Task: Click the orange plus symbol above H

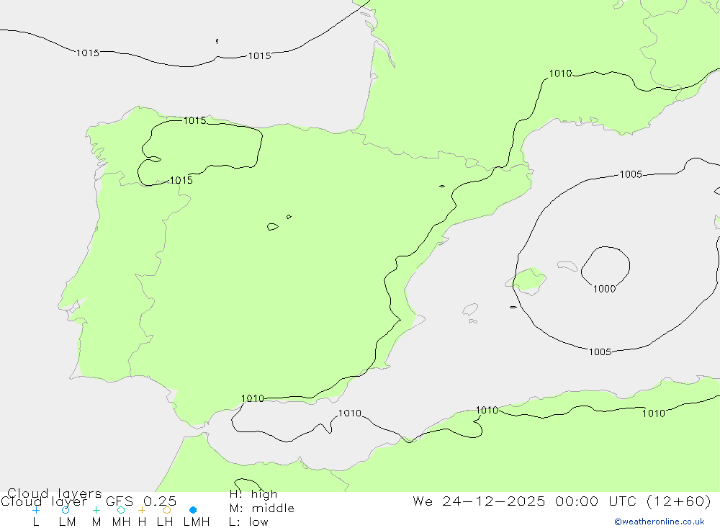Action: coord(142,510)
